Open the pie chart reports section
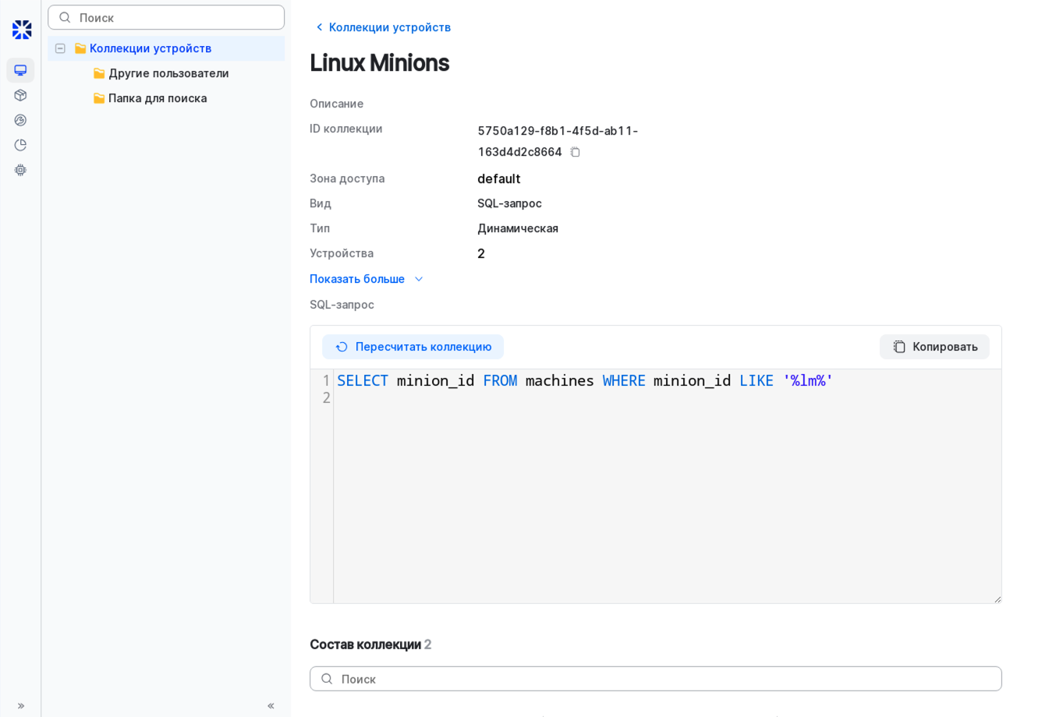Screen dimensions: 1063x717 pos(20,145)
